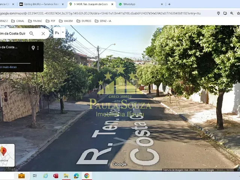Click the briefcase icon on taskbar

pos(21,176)
